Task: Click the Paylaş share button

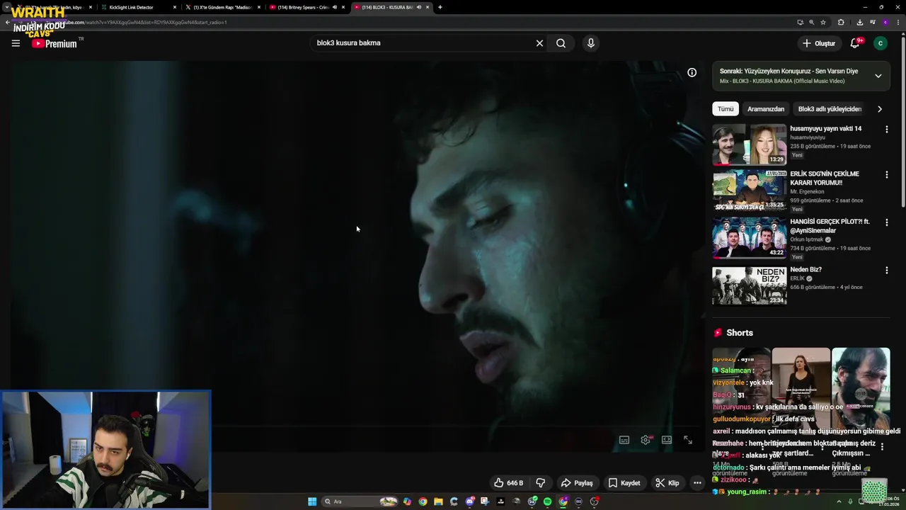Action: tap(577, 483)
